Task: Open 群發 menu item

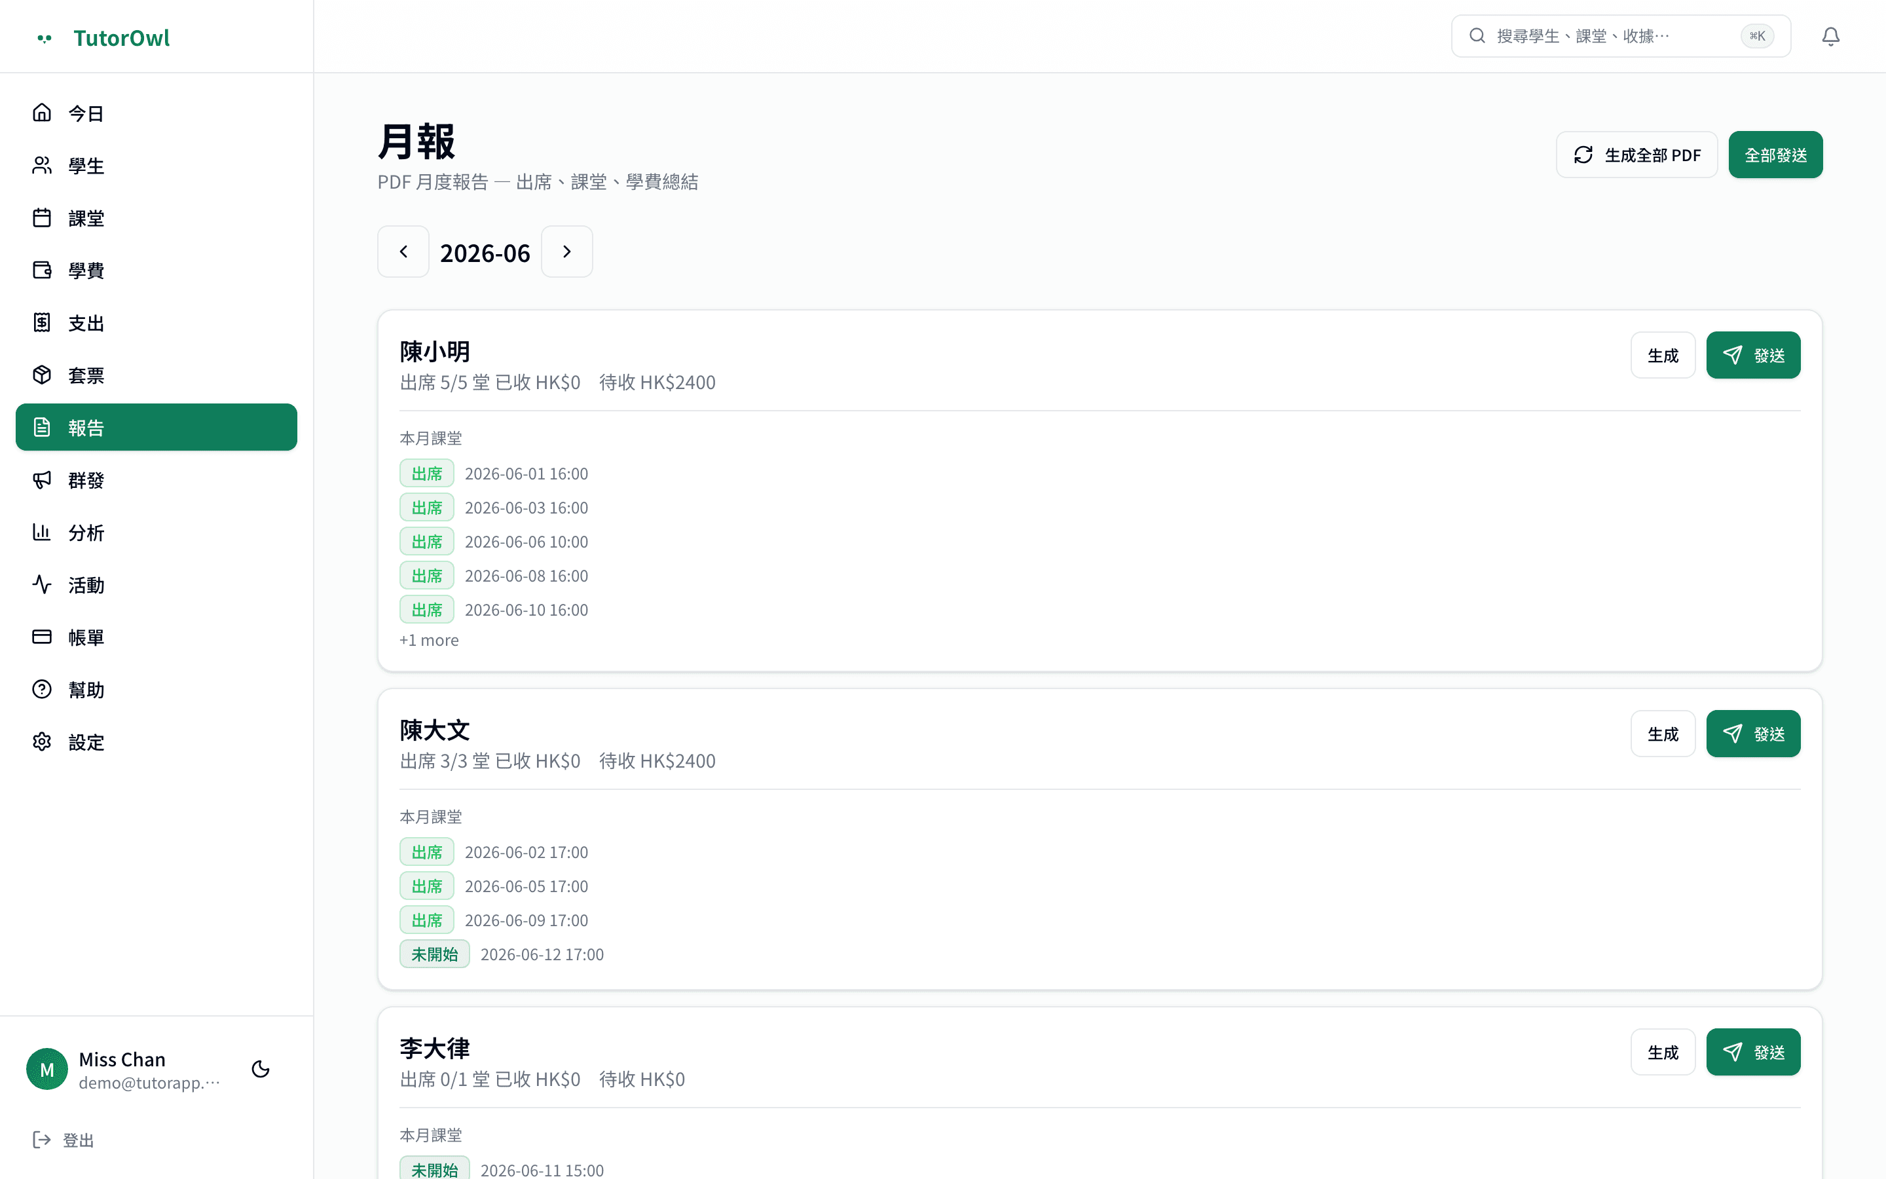Action: coord(157,479)
